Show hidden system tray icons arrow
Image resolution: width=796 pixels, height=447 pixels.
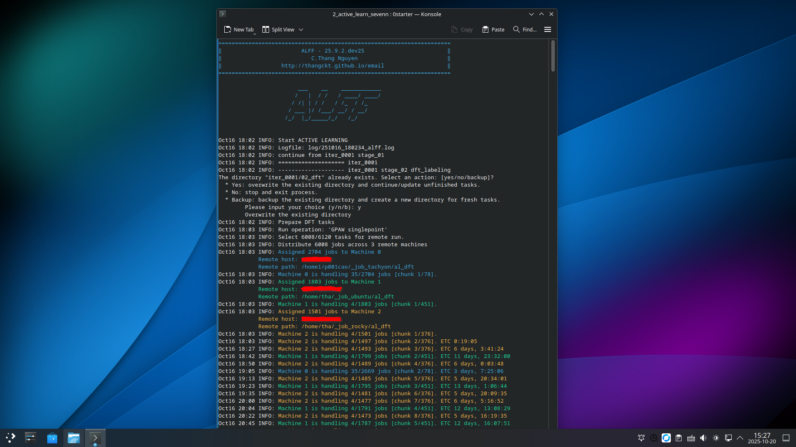pos(740,437)
